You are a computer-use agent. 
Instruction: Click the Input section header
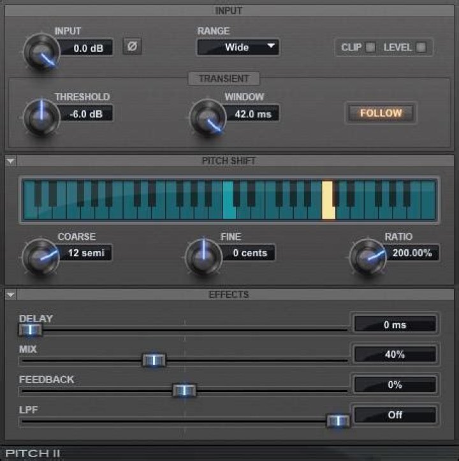coord(229,11)
